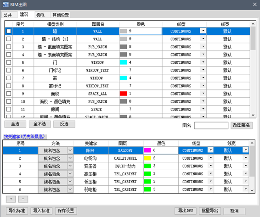Expand method dropdown for 变压器 row
The height and width of the screenshot is (217, 260).
pyautogui.click(x=70, y=166)
